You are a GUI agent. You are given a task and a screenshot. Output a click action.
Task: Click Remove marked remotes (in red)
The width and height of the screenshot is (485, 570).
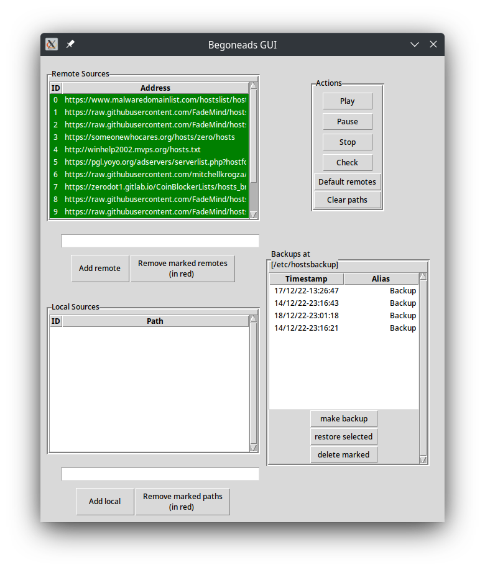click(x=183, y=269)
